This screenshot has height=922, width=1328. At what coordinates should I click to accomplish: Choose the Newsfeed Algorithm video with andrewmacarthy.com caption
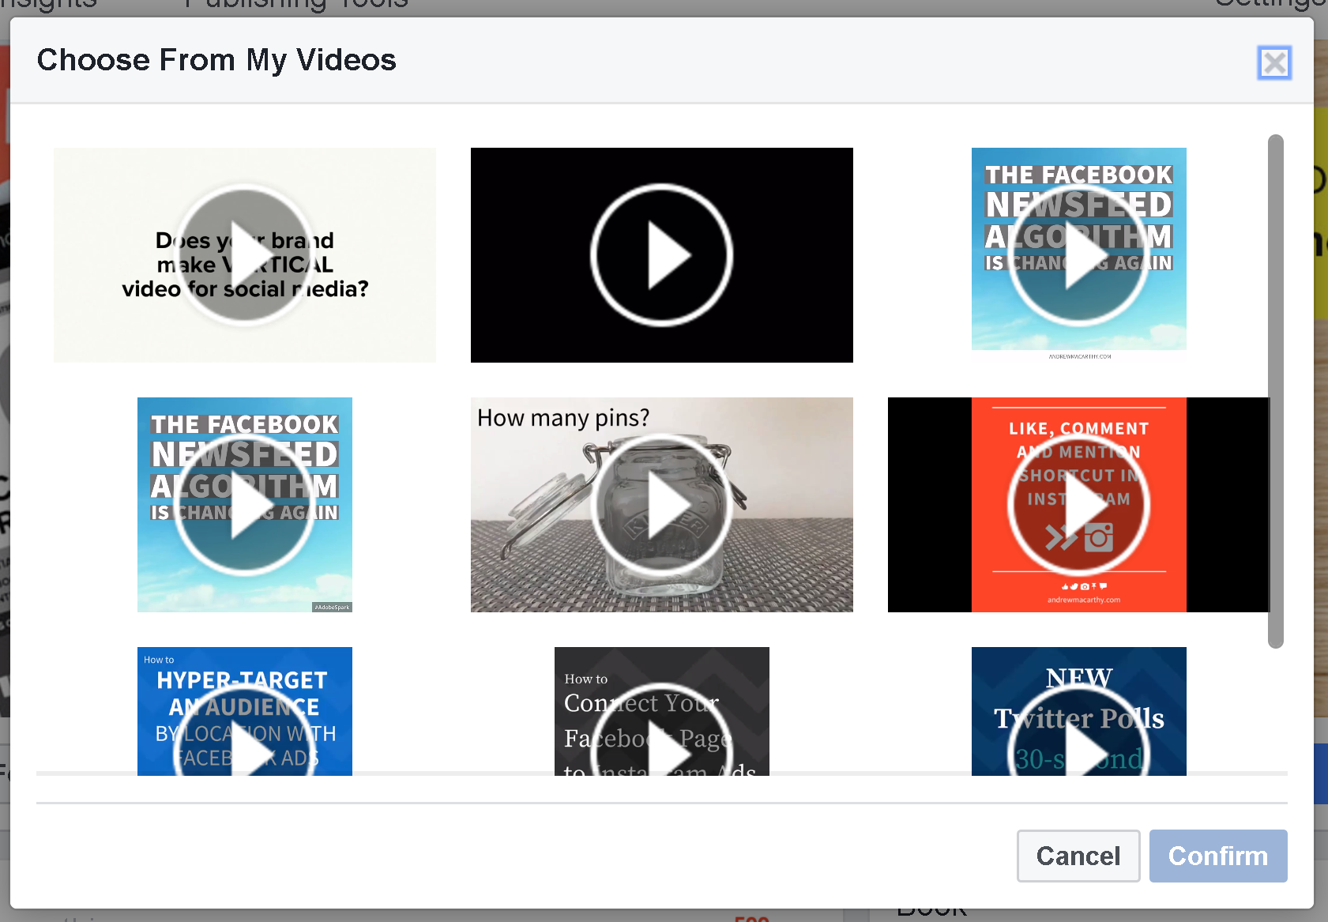1079,255
